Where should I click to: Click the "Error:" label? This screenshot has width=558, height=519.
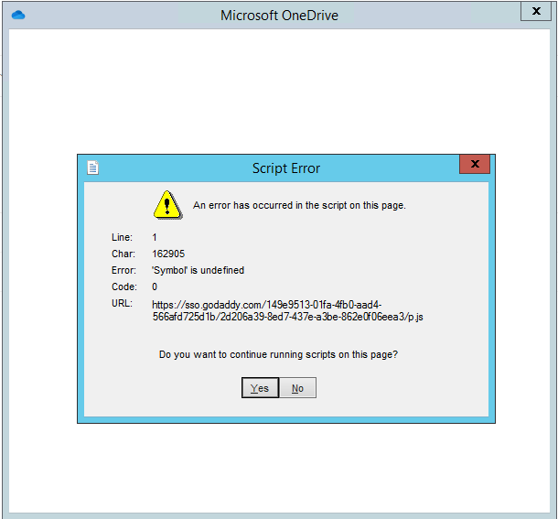tap(123, 270)
